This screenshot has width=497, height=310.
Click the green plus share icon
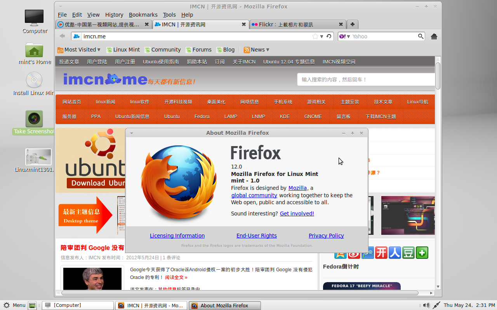coord(422,253)
